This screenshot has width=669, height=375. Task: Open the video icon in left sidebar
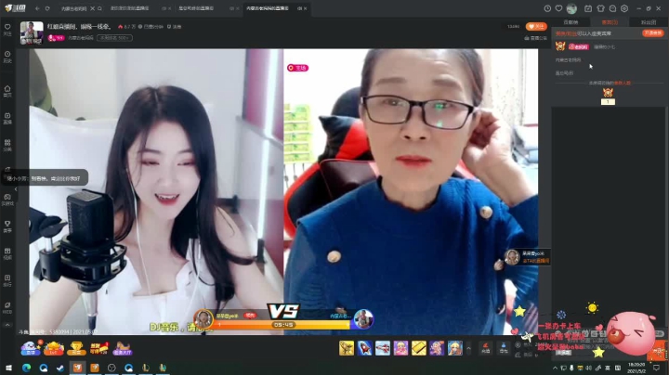7,307
